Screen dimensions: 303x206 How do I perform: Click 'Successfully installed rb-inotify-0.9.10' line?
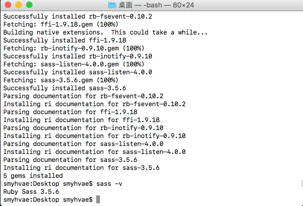pyautogui.click(x=78, y=56)
